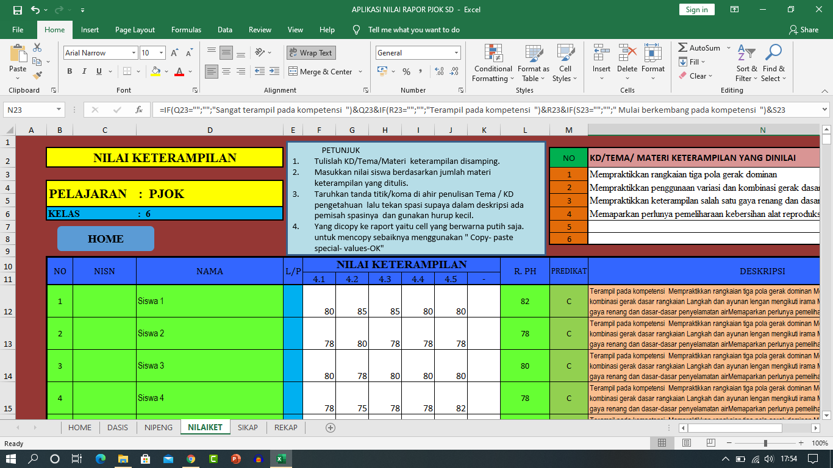Activate the Format Painter brush
Screen dimensions: 833x468
(x=37, y=76)
